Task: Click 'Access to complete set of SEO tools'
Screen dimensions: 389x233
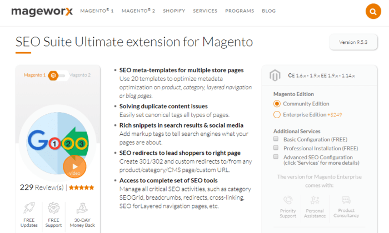Action: pos(168,180)
